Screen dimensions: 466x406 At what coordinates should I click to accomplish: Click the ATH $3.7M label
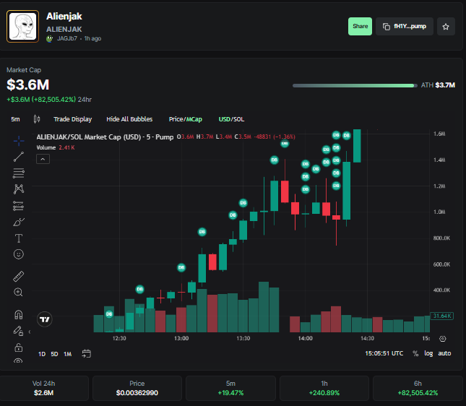click(438, 85)
